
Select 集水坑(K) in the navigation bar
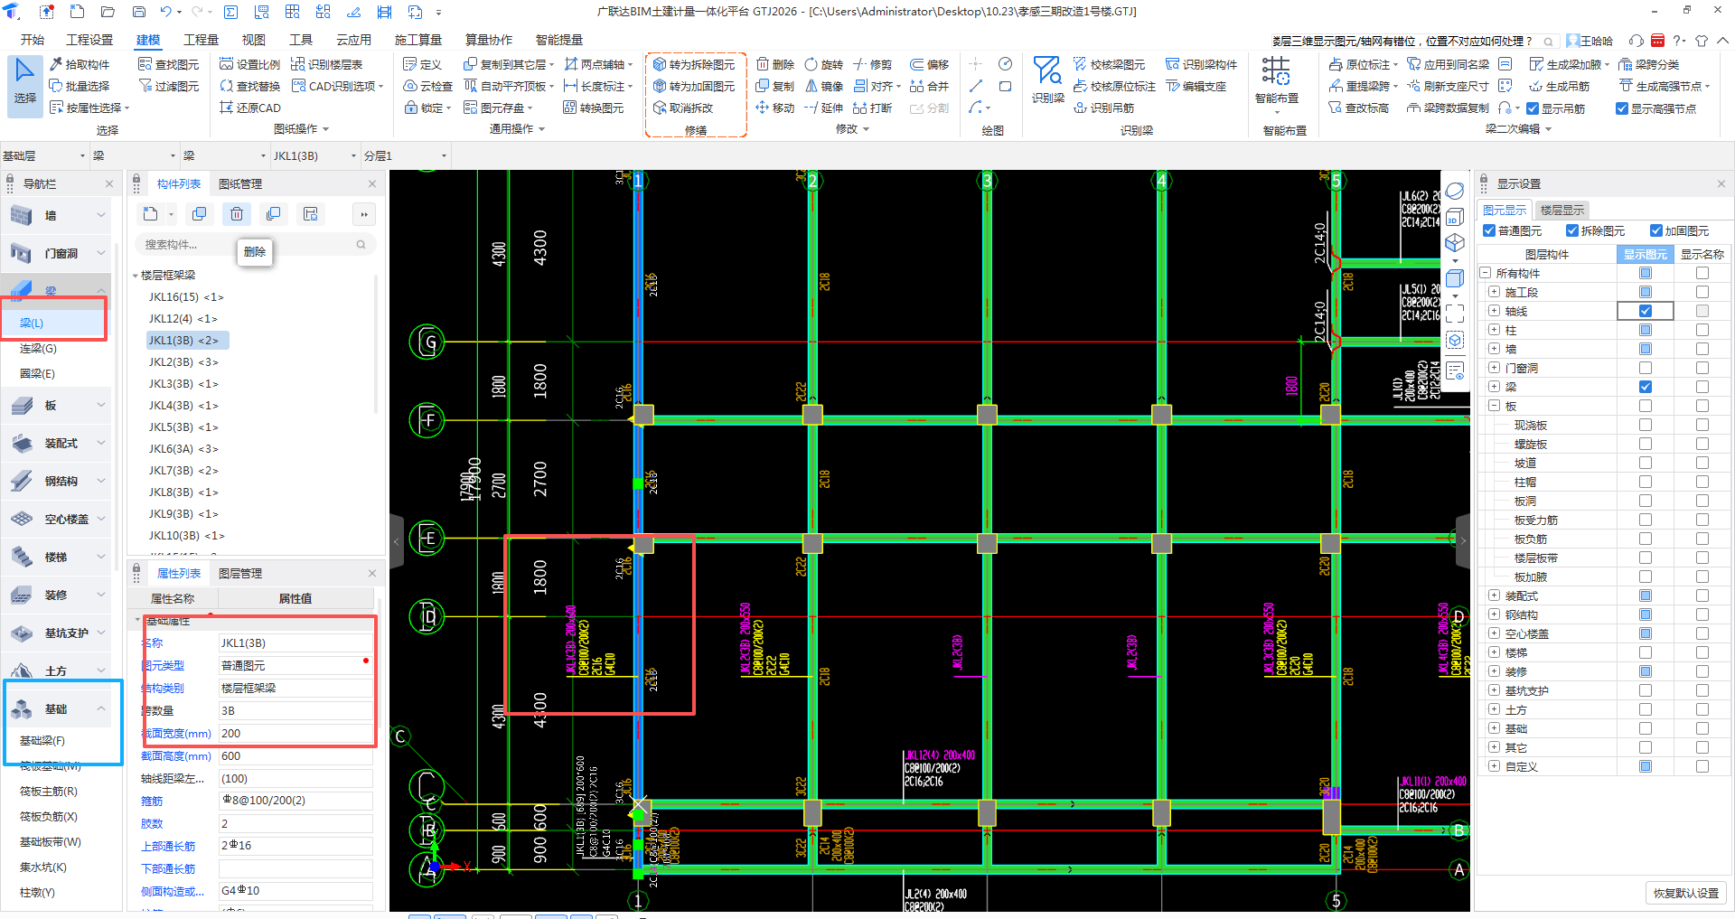pos(43,867)
